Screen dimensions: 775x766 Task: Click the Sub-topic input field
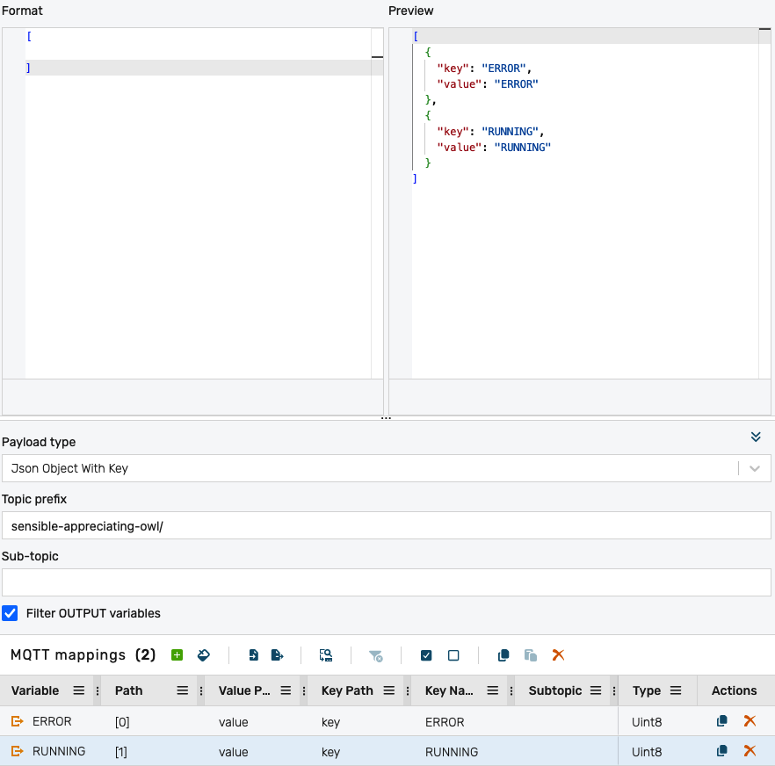pyautogui.click(x=386, y=582)
